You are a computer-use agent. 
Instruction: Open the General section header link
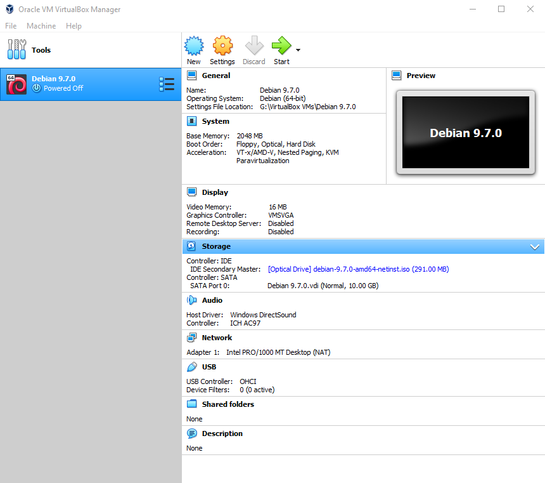(216, 76)
